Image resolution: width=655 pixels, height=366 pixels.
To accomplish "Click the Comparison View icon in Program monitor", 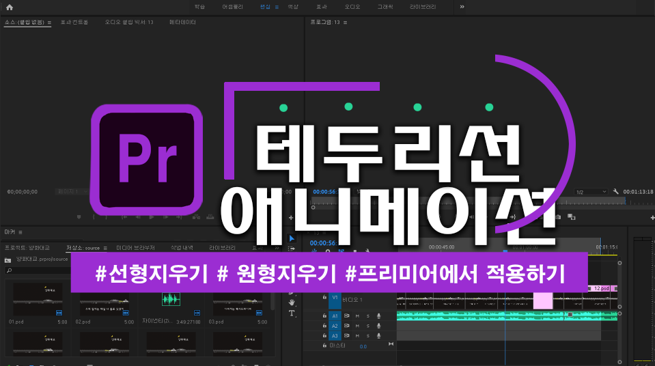I will [x=572, y=217].
